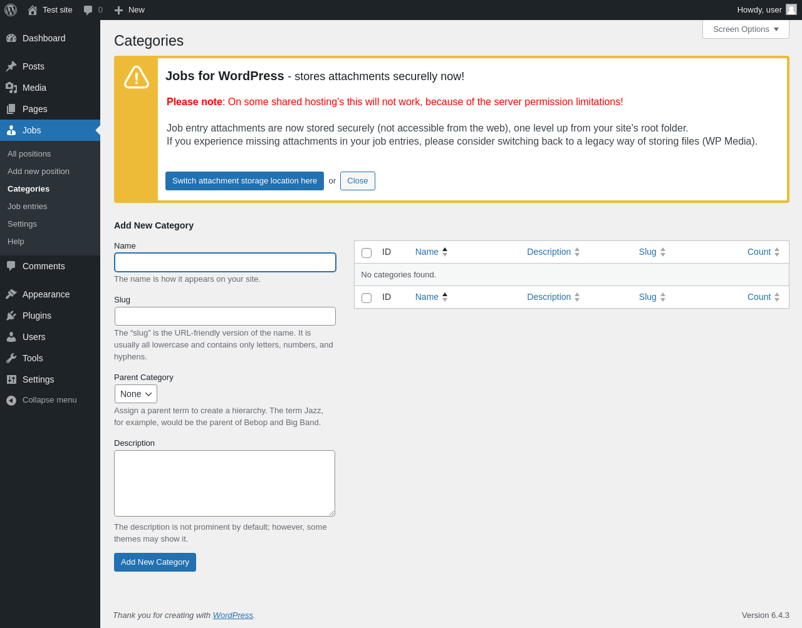
Task: Click the Pages icon in sidebar
Action: click(x=11, y=109)
